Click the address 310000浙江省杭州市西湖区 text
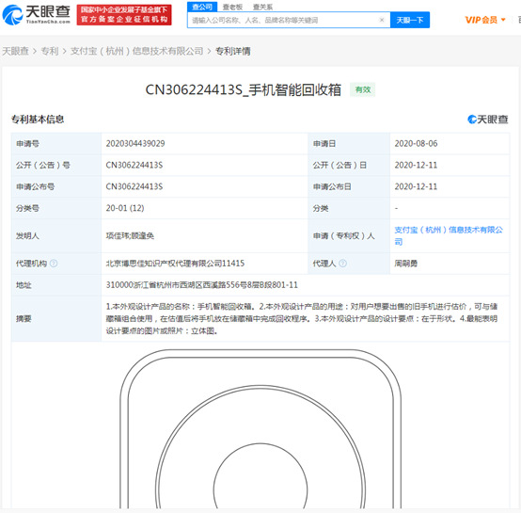This screenshot has width=521, height=513. click(201, 285)
